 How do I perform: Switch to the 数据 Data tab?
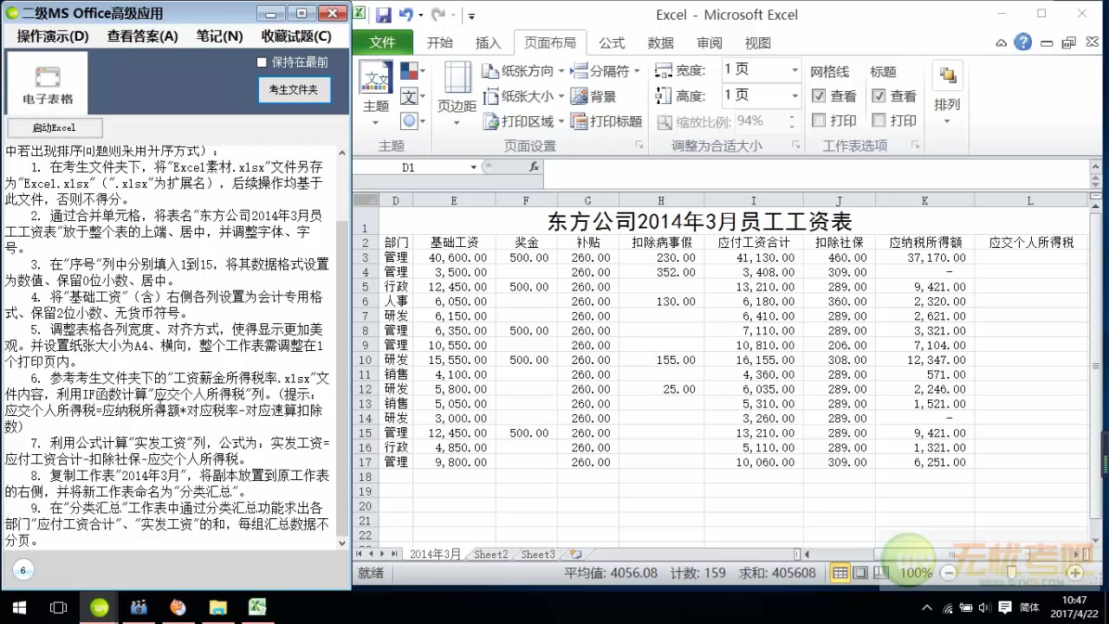(660, 42)
